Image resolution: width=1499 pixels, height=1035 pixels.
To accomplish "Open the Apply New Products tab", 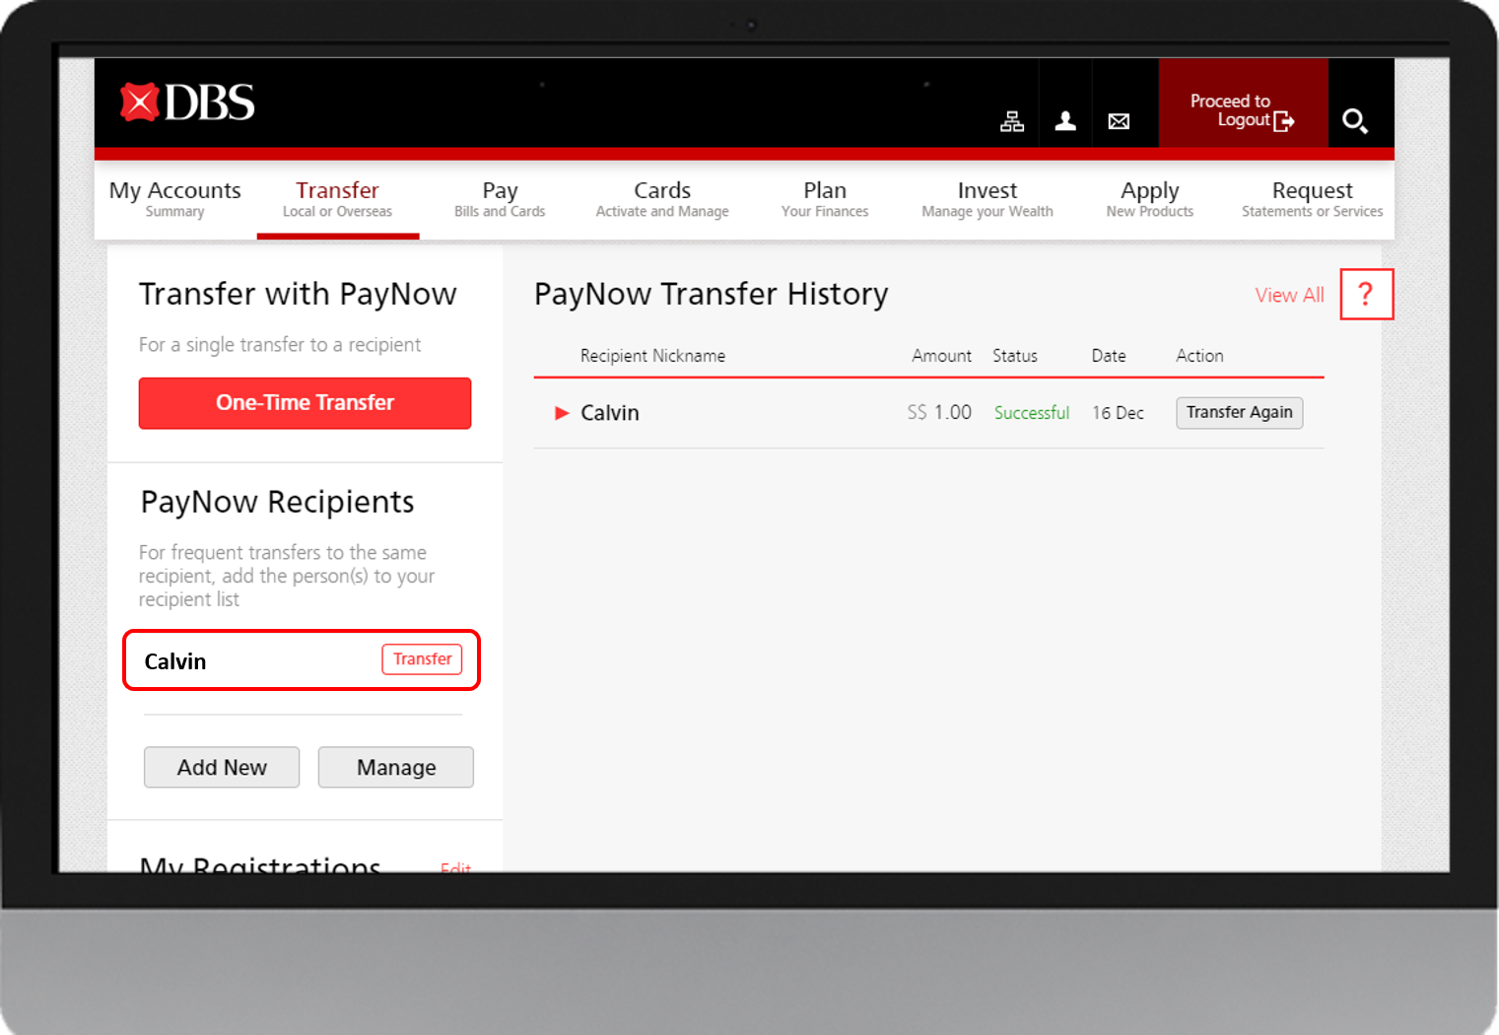I will coord(1149,197).
